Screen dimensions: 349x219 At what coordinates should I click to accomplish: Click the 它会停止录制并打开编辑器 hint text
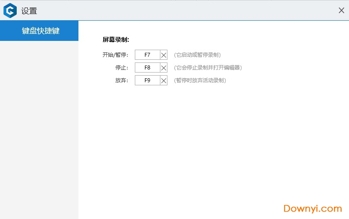pos(208,68)
